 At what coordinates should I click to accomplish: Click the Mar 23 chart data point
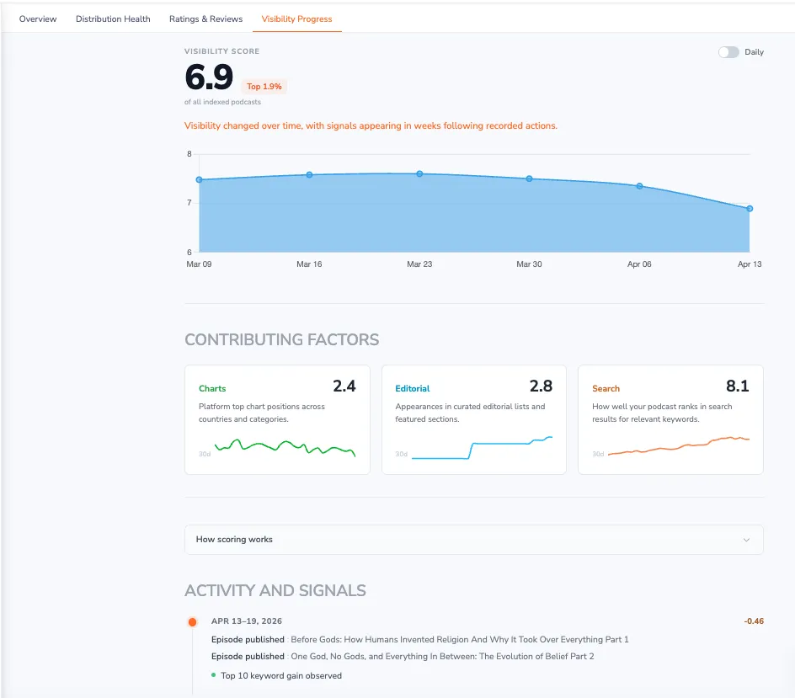[x=419, y=173]
